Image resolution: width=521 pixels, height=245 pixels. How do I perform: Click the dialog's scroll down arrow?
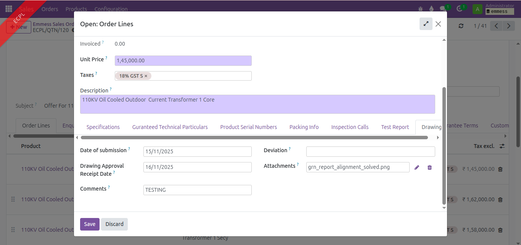click(x=444, y=208)
